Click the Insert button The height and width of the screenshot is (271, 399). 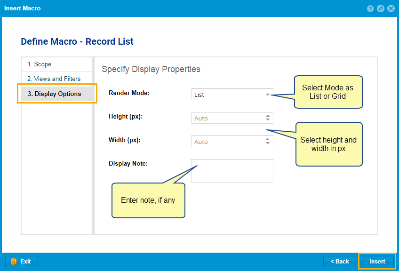coord(377,261)
